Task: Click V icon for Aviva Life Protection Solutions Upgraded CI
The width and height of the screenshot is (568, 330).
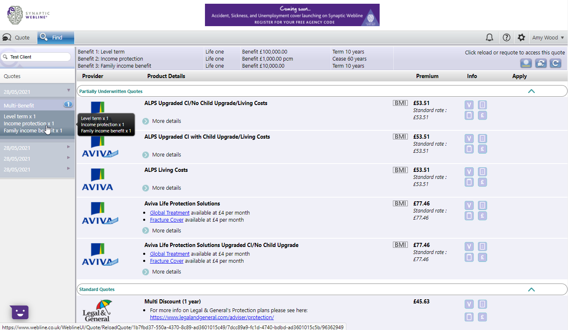Action: [x=469, y=247]
